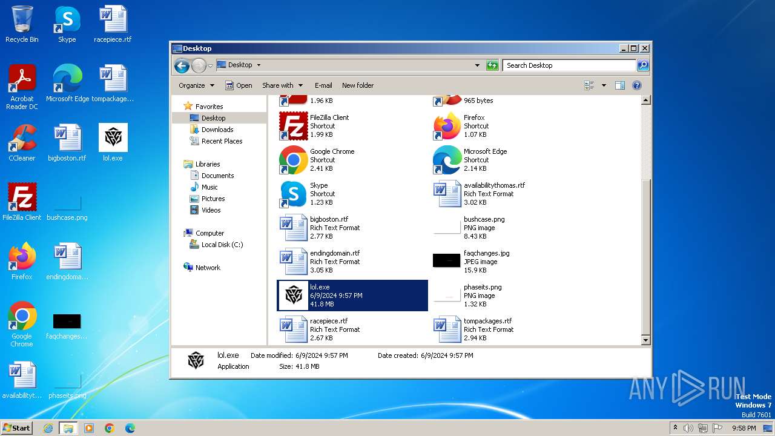Select Firefox shortcut in file list

pos(506,126)
